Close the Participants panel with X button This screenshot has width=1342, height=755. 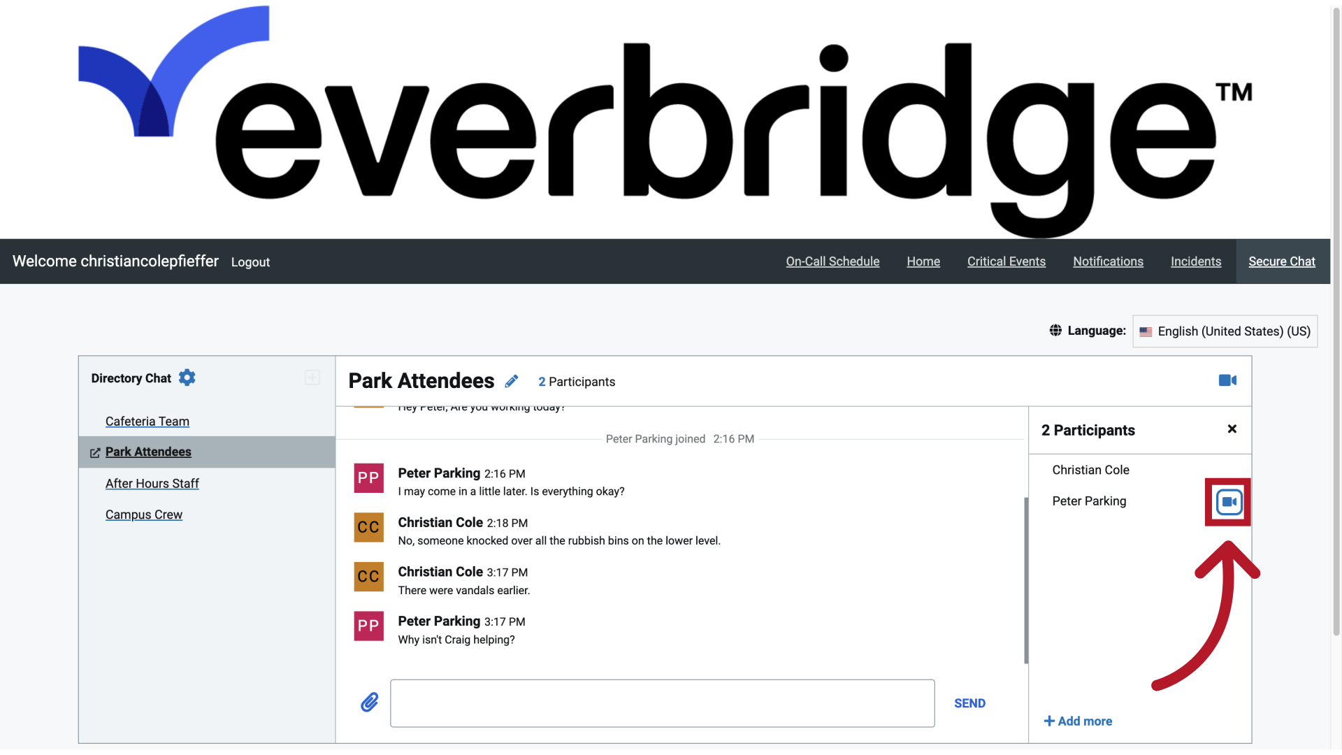point(1232,429)
